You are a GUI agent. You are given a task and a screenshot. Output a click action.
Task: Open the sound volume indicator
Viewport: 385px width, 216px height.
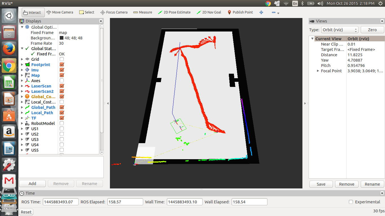[320, 3]
